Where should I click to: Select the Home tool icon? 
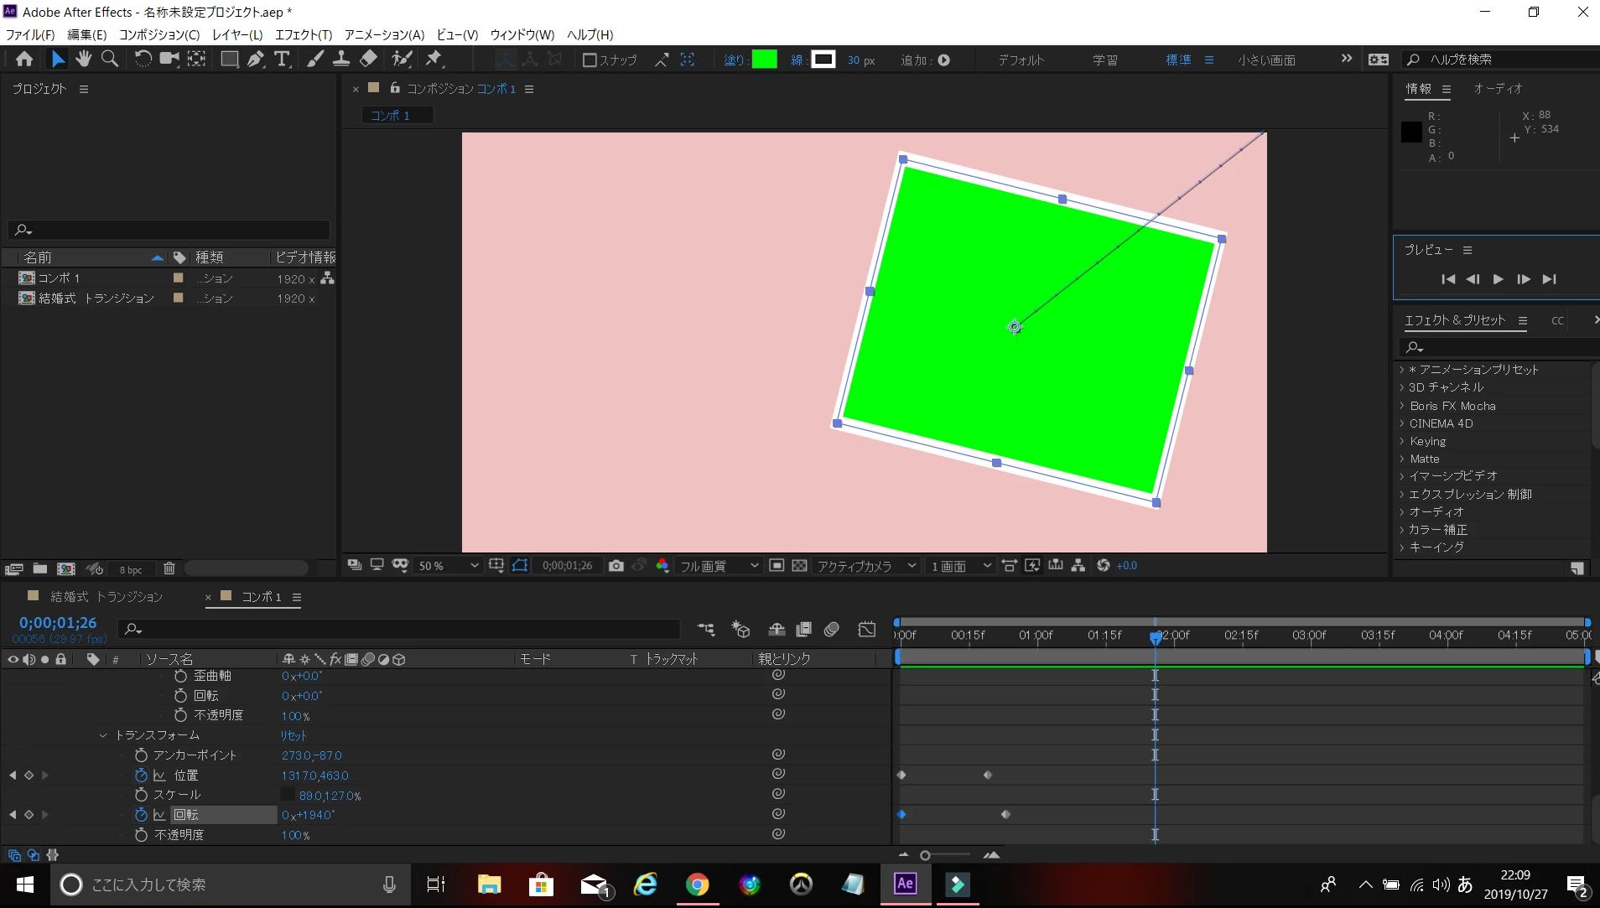click(24, 59)
